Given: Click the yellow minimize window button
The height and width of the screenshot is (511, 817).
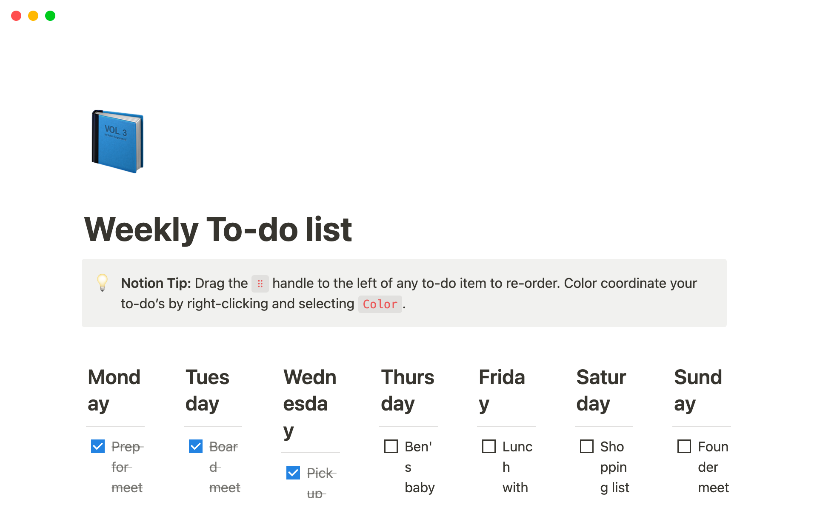Looking at the screenshot, I should click(x=33, y=16).
